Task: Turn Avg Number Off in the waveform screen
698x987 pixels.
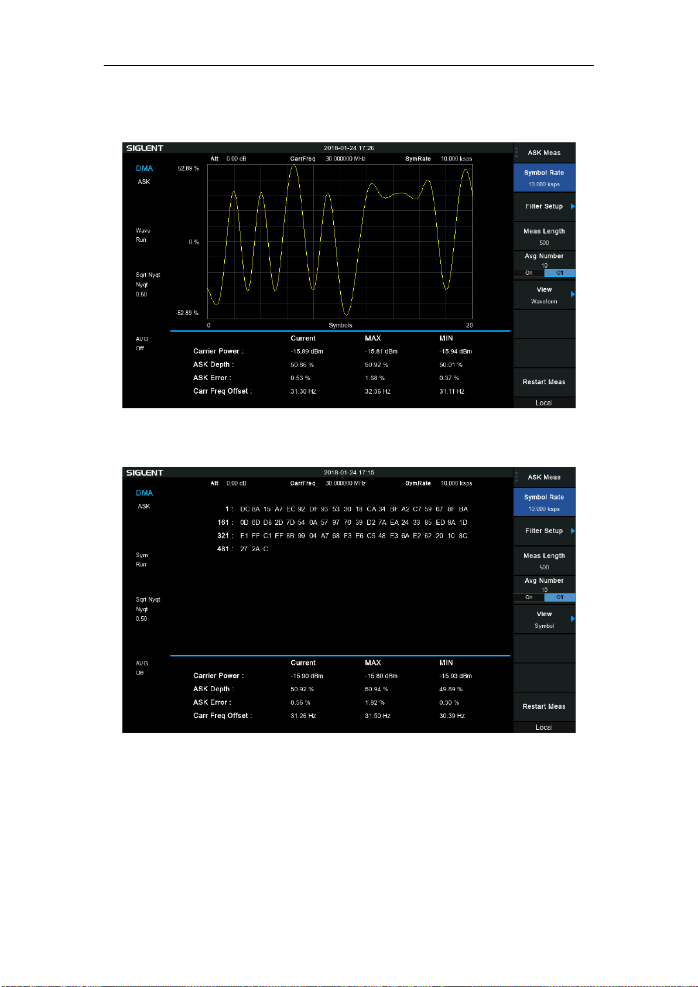Action: point(560,273)
